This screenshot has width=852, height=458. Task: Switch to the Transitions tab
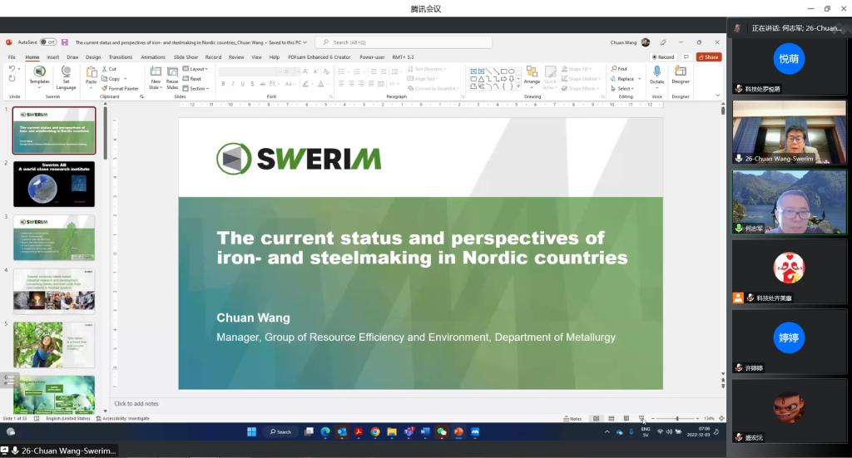(121, 57)
